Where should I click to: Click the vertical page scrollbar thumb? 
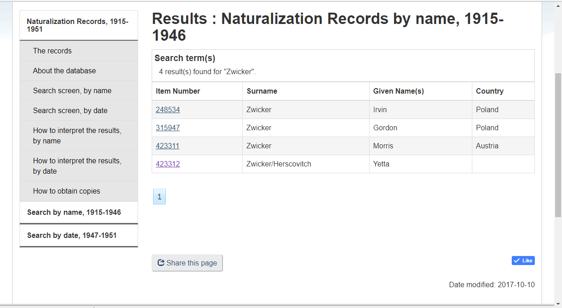click(558, 145)
